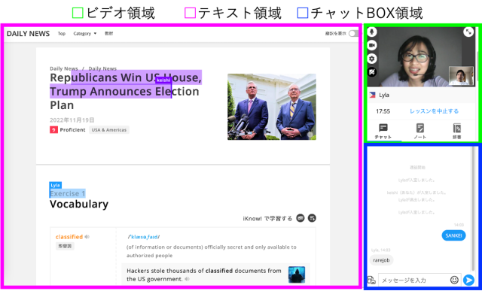Click the muted speaker icon
The width and height of the screenshot is (482, 291).
coord(372,72)
